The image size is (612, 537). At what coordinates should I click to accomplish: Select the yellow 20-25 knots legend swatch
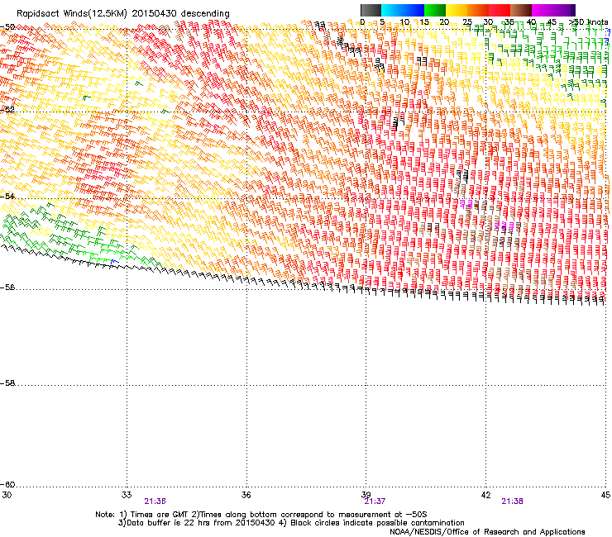pyautogui.click(x=457, y=10)
